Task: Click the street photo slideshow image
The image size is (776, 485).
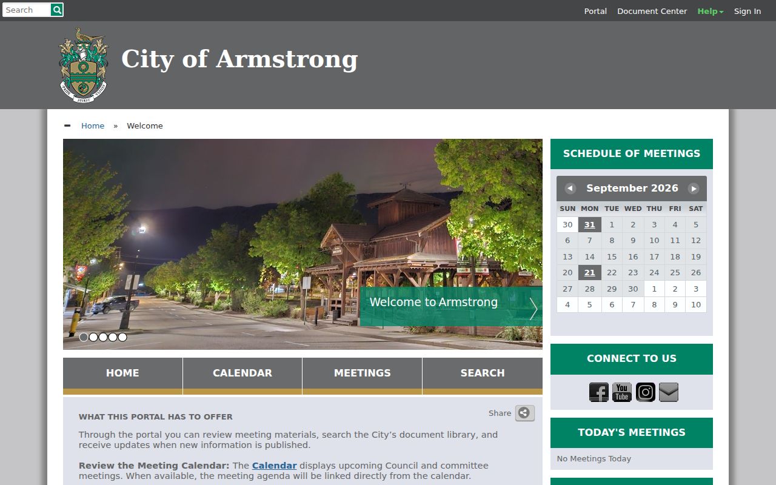Action: coord(303,244)
